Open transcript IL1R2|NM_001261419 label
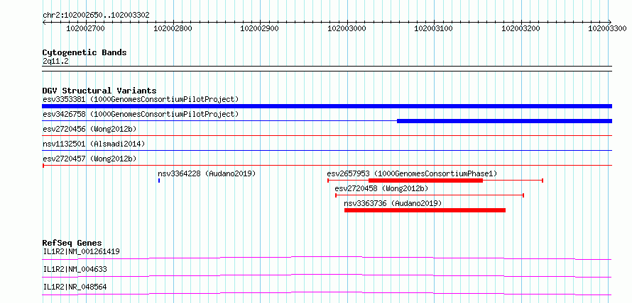 tap(81, 251)
